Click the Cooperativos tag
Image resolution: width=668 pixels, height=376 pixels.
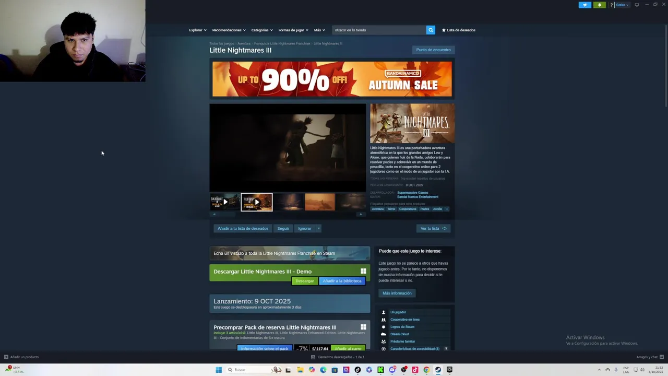coord(408,209)
